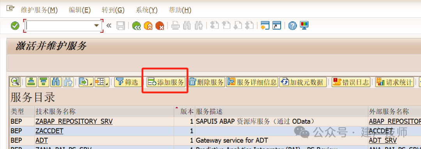Select the 'SAPUI5 ABAP 资源库服务' description cell
Viewport: 421px width, 149px height.
[281, 121]
